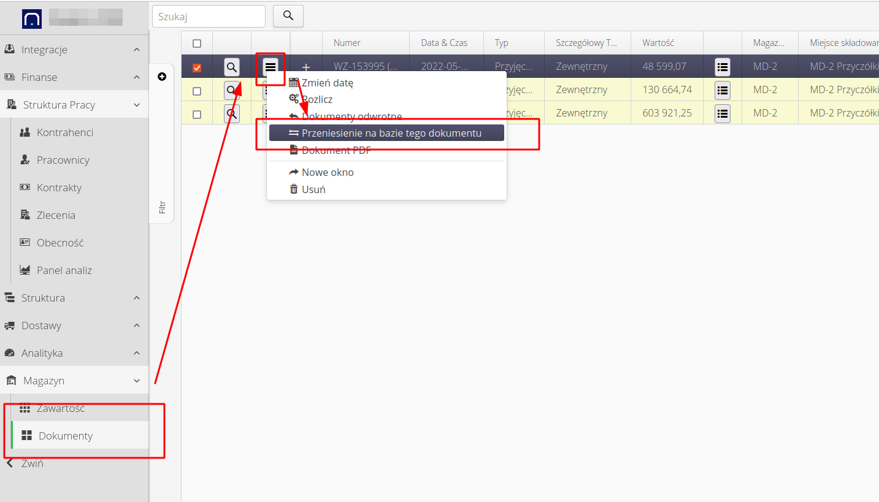879x502 pixels.
Task: Toggle the select-all checkbox in table header
Action: [x=197, y=44]
